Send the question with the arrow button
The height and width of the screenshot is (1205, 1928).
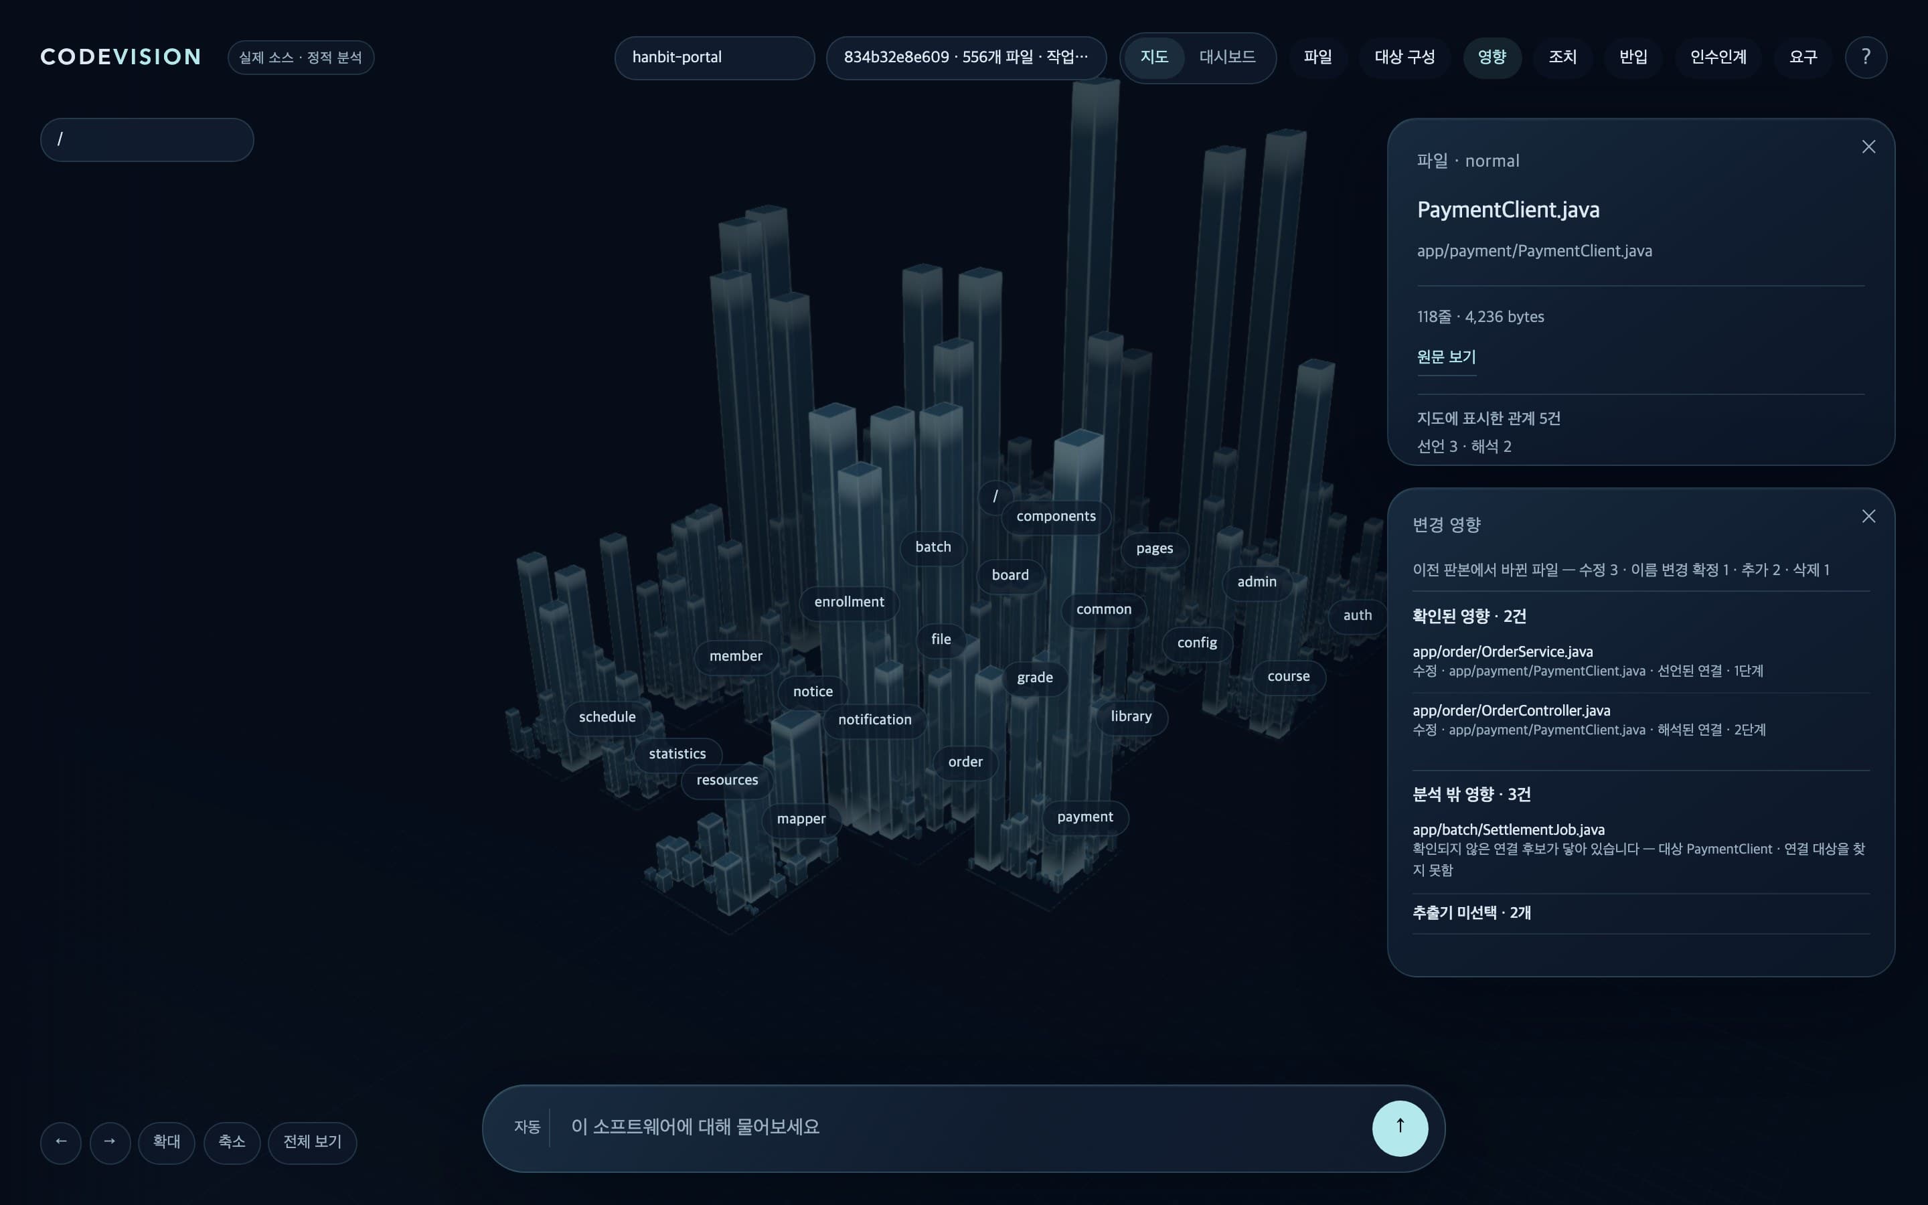(1400, 1128)
